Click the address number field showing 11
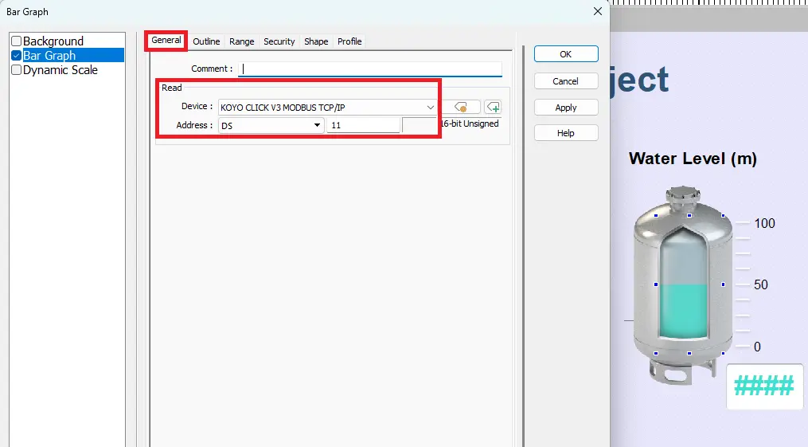This screenshot has height=447, width=808. [x=362, y=125]
